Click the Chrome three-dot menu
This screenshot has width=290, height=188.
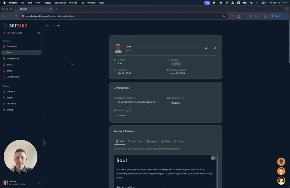286,16
